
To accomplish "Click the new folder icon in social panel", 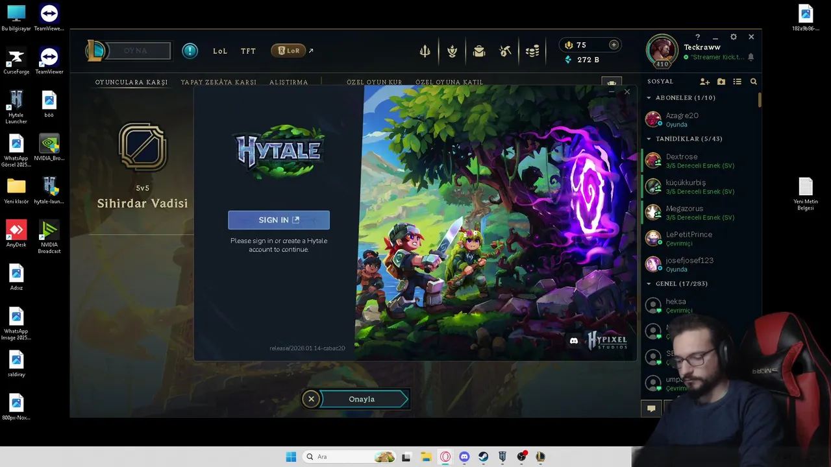I will [721, 82].
